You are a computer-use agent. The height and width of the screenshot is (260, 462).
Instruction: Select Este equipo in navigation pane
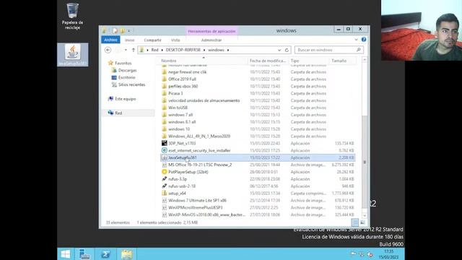pyautogui.click(x=125, y=99)
